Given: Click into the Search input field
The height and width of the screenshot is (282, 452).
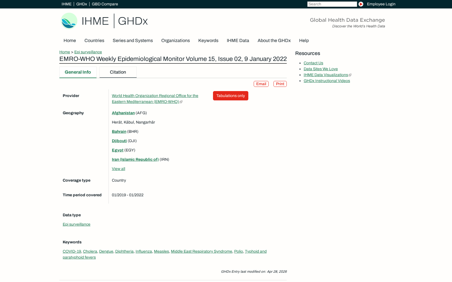Looking at the screenshot, I should pos(332,4).
